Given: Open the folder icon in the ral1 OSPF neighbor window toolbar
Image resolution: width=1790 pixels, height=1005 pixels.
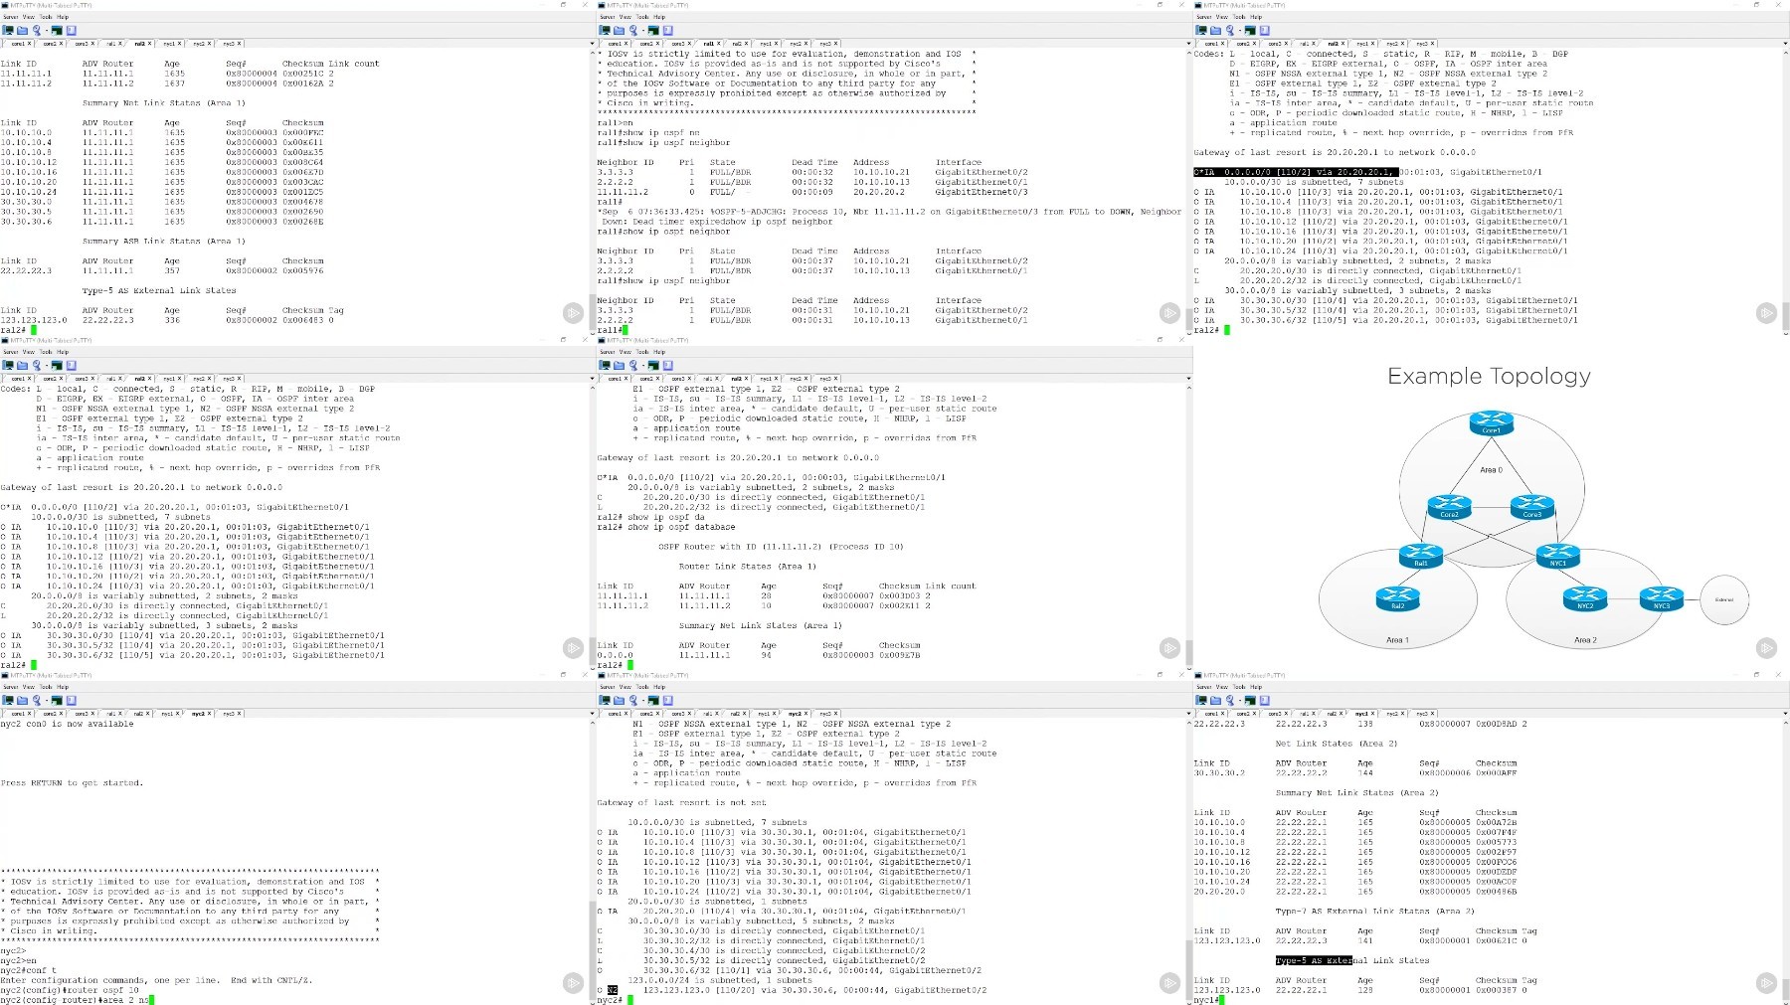Looking at the screenshot, I should [x=619, y=30].
